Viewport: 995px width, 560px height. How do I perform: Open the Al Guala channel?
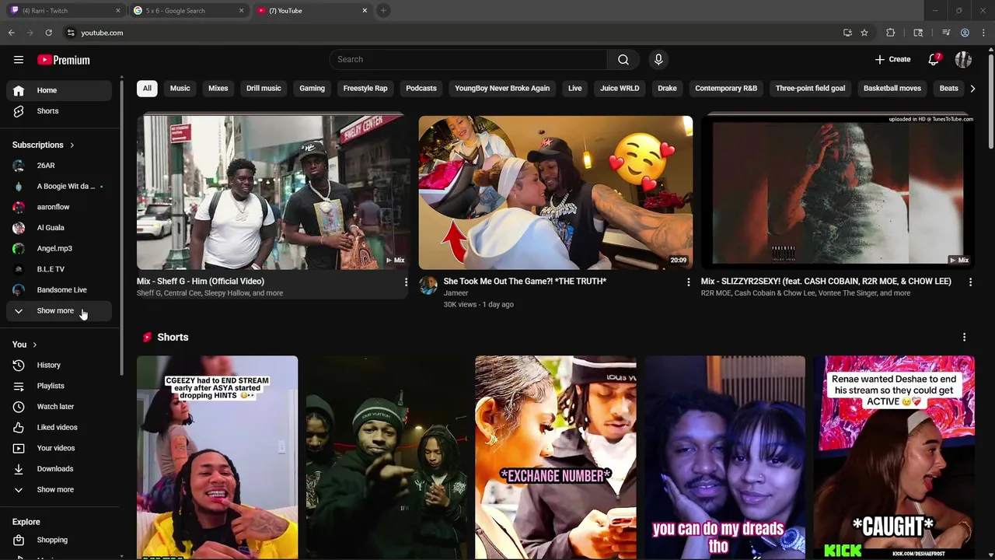59,228
